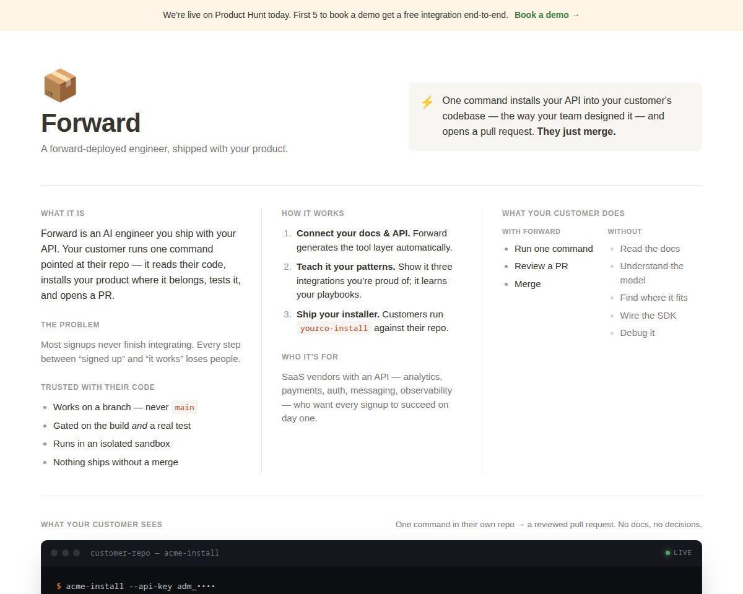
Task: Click the Product Hunt announcement text
Action: coord(336,15)
